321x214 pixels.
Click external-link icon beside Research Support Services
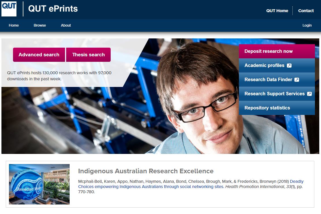click(x=309, y=94)
